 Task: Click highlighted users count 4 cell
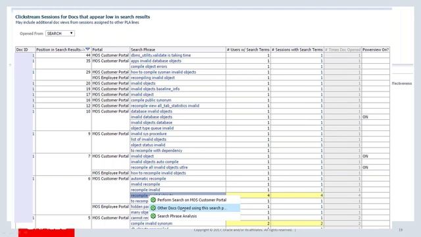coord(249,196)
